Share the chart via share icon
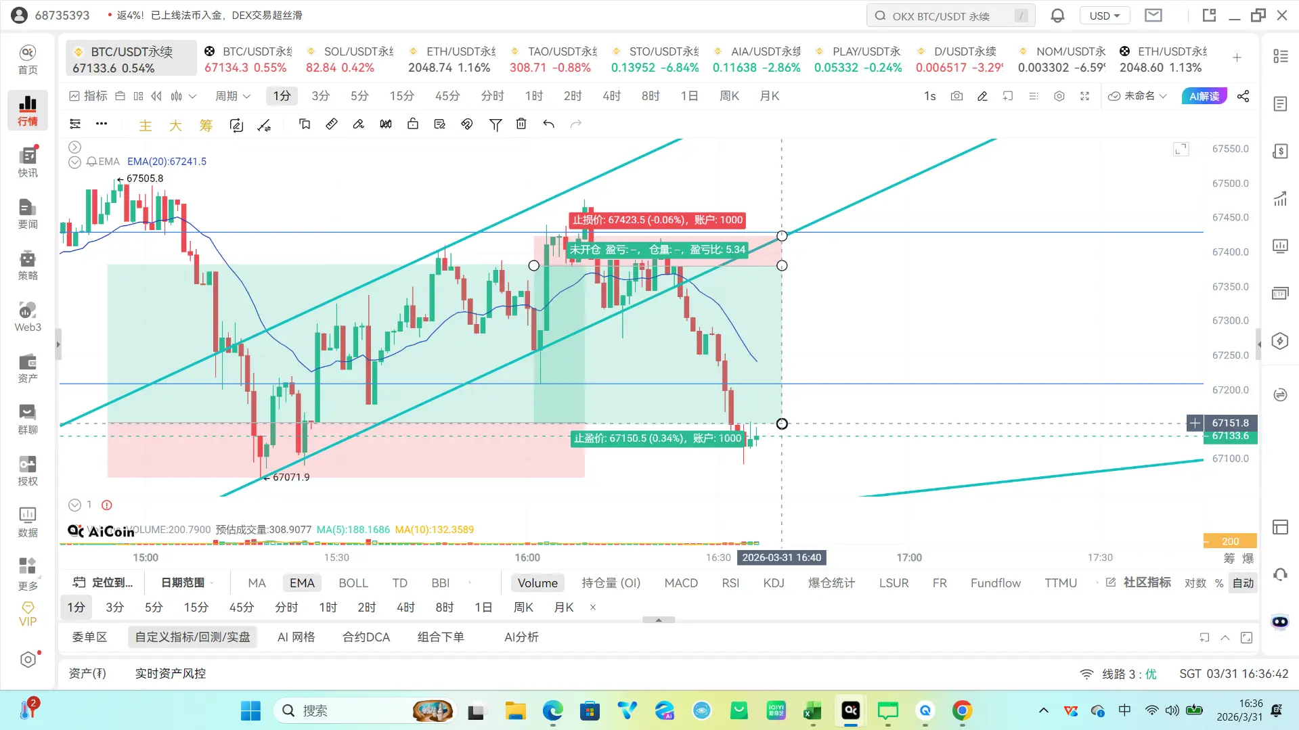Screen dimensions: 1299x730 pyautogui.click(x=1243, y=96)
